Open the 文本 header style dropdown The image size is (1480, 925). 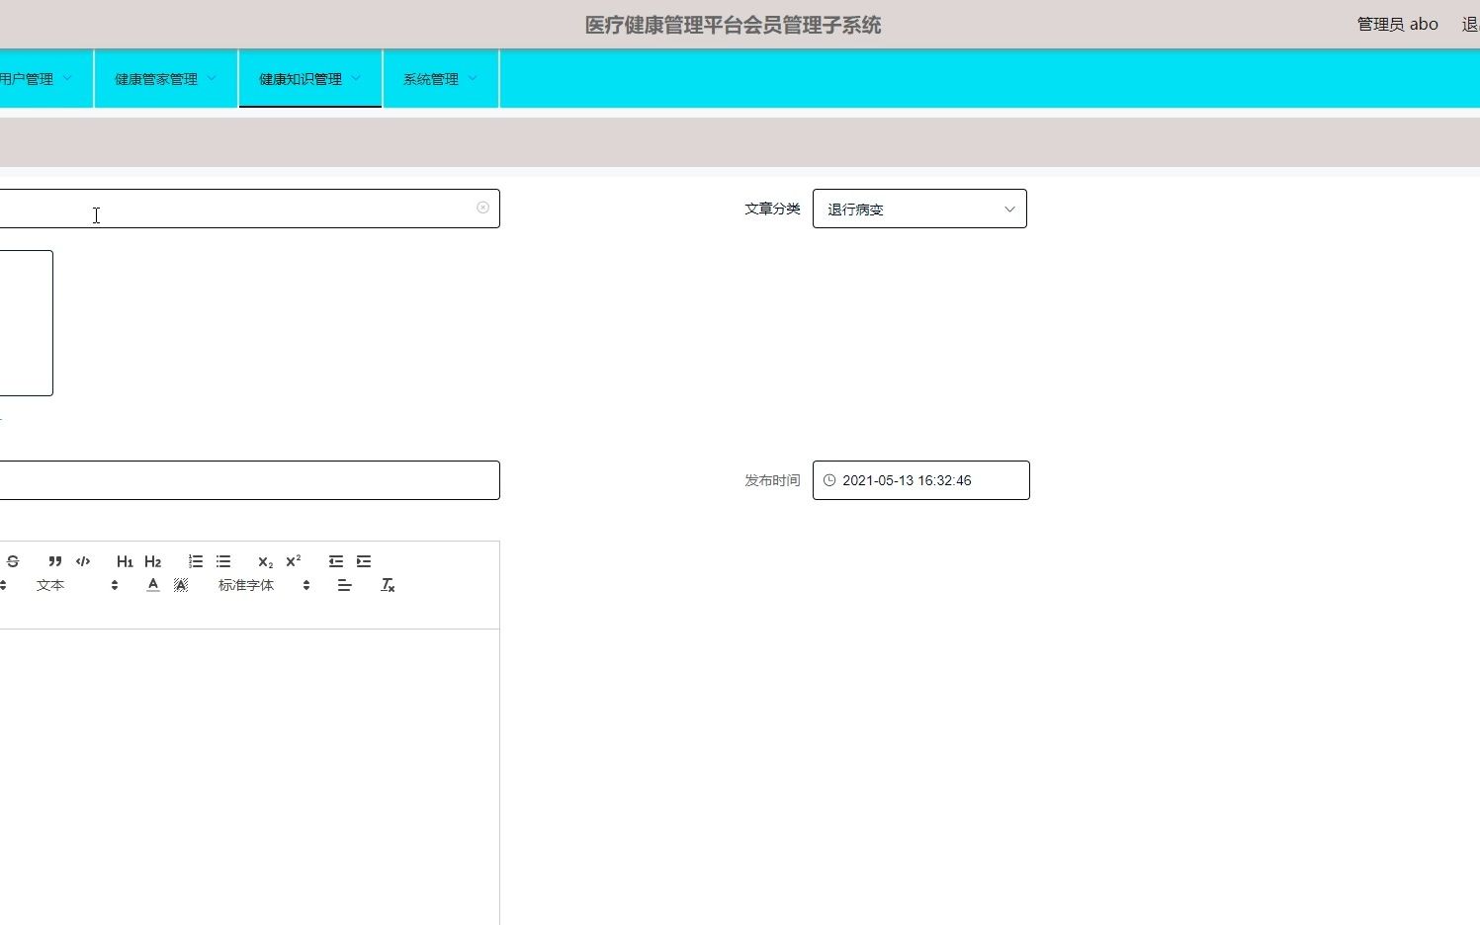pyautogui.click(x=77, y=585)
